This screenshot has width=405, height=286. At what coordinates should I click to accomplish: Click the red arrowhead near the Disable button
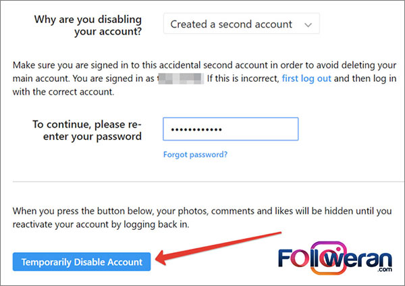coord(163,258)
